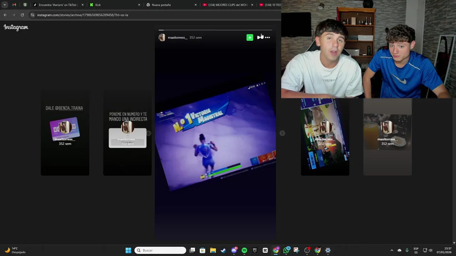Open the clock showing 23:37 07/01/2026
456x256 pixels.
pyautogui.click(x=444, y=250)
